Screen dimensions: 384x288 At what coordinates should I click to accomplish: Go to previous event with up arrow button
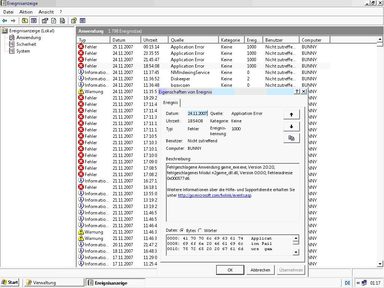click(291, 115)
